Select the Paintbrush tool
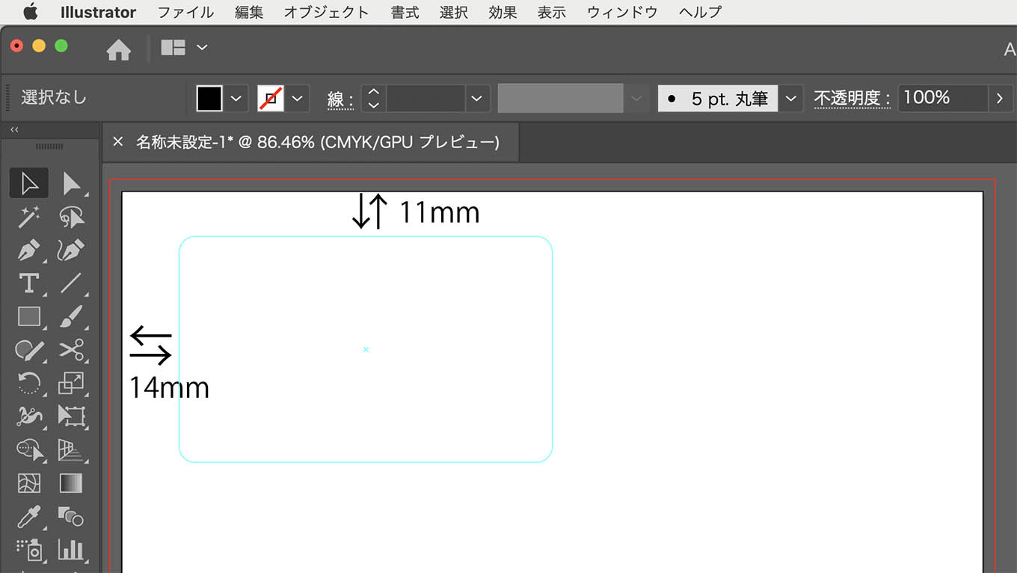 tap(71, 316)
